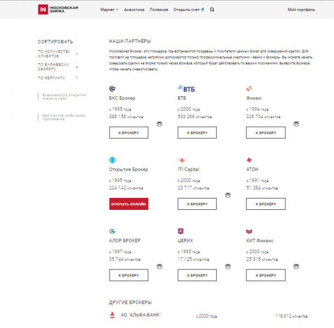Click the ЦЕРИХ name text

185,241
